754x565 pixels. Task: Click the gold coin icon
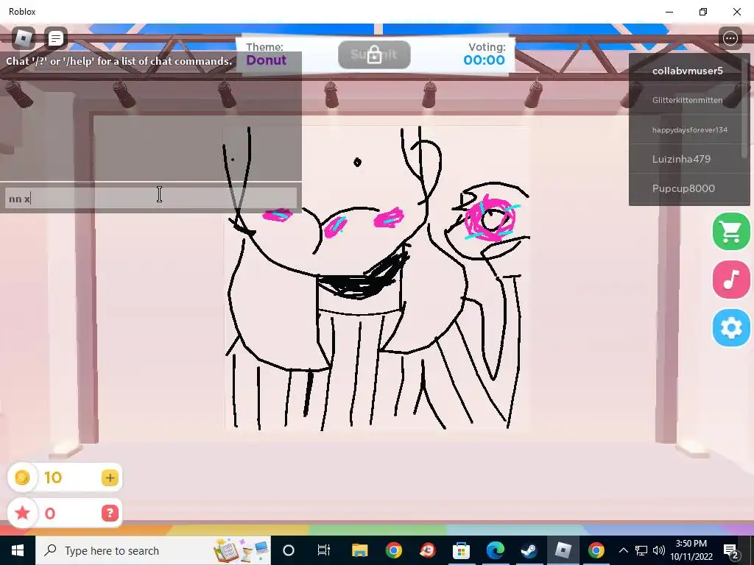(x=22, y=477)
